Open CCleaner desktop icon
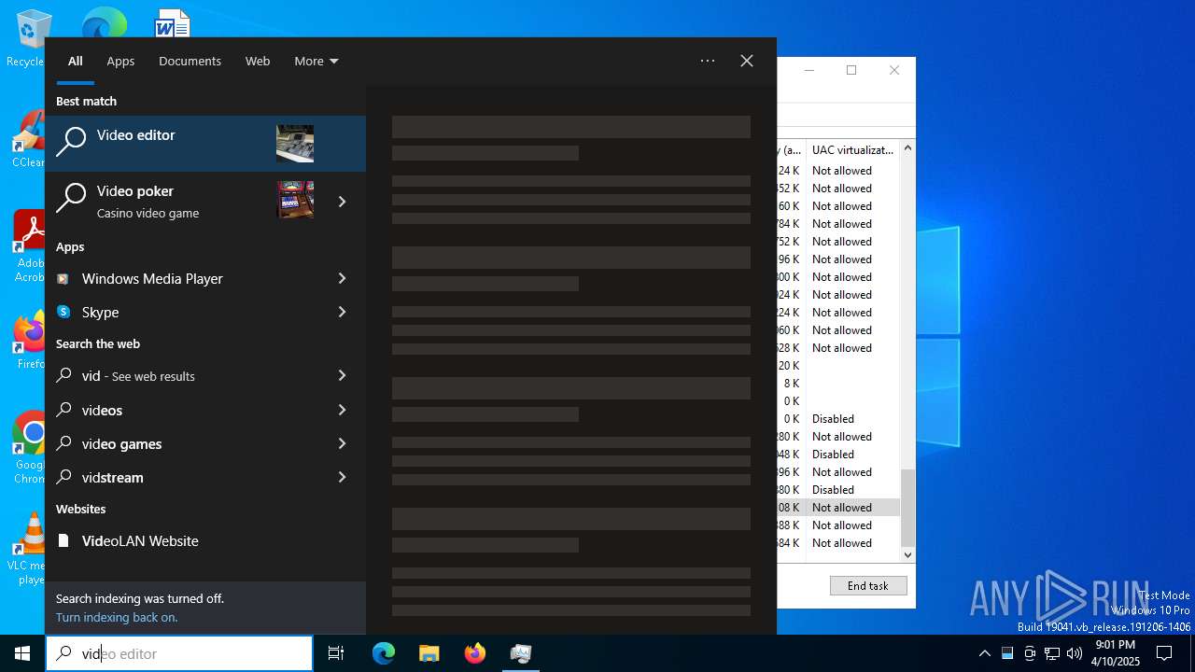 30,140
